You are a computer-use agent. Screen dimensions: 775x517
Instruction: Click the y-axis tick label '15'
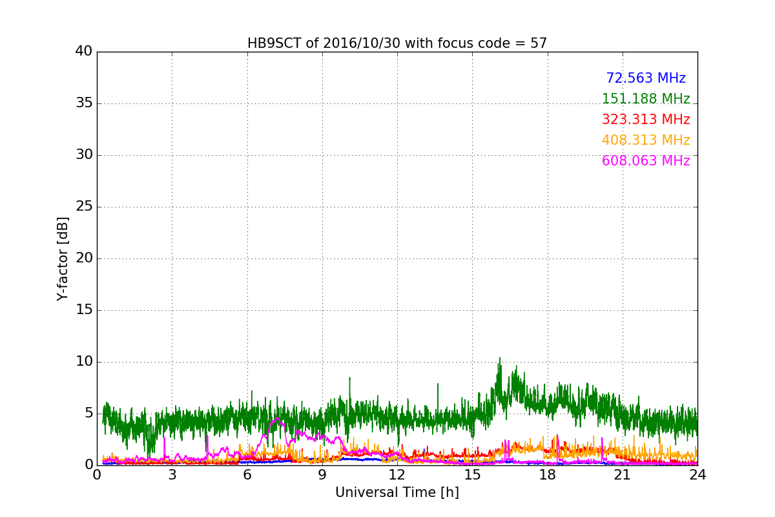pyautogui.click(x=84, y=310)
